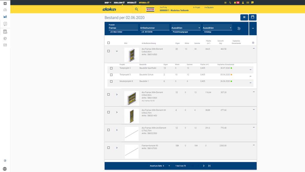Click the reset filter icon
The height and width of the screenshot is (172, 305).
(x=239, y=28)
